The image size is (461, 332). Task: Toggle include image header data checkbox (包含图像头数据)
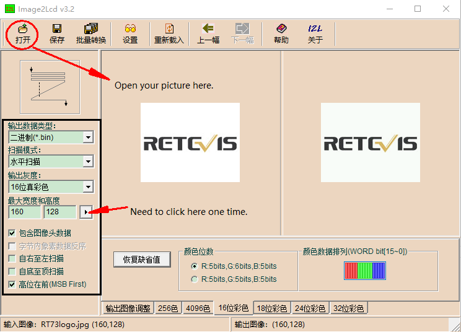[12, 234]
